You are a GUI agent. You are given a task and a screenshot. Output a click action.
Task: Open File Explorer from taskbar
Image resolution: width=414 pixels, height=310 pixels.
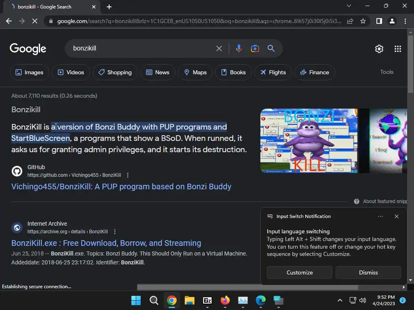190,300
